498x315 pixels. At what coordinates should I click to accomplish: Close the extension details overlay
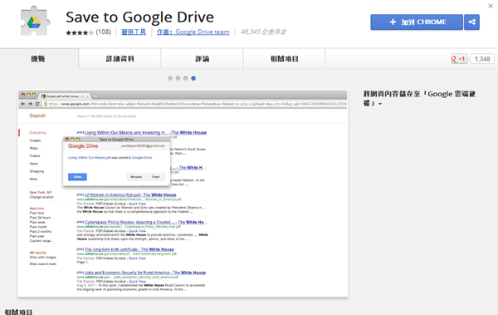pyautogui.click(x=491, y=6)
